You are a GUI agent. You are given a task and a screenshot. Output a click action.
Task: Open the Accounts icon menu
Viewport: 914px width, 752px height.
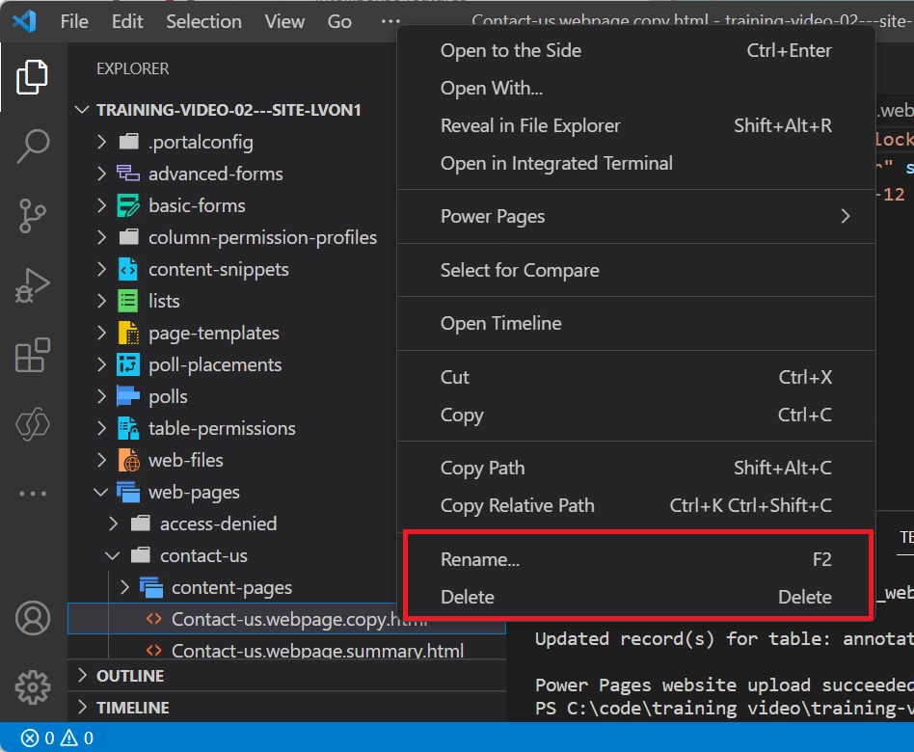[33, 618]
